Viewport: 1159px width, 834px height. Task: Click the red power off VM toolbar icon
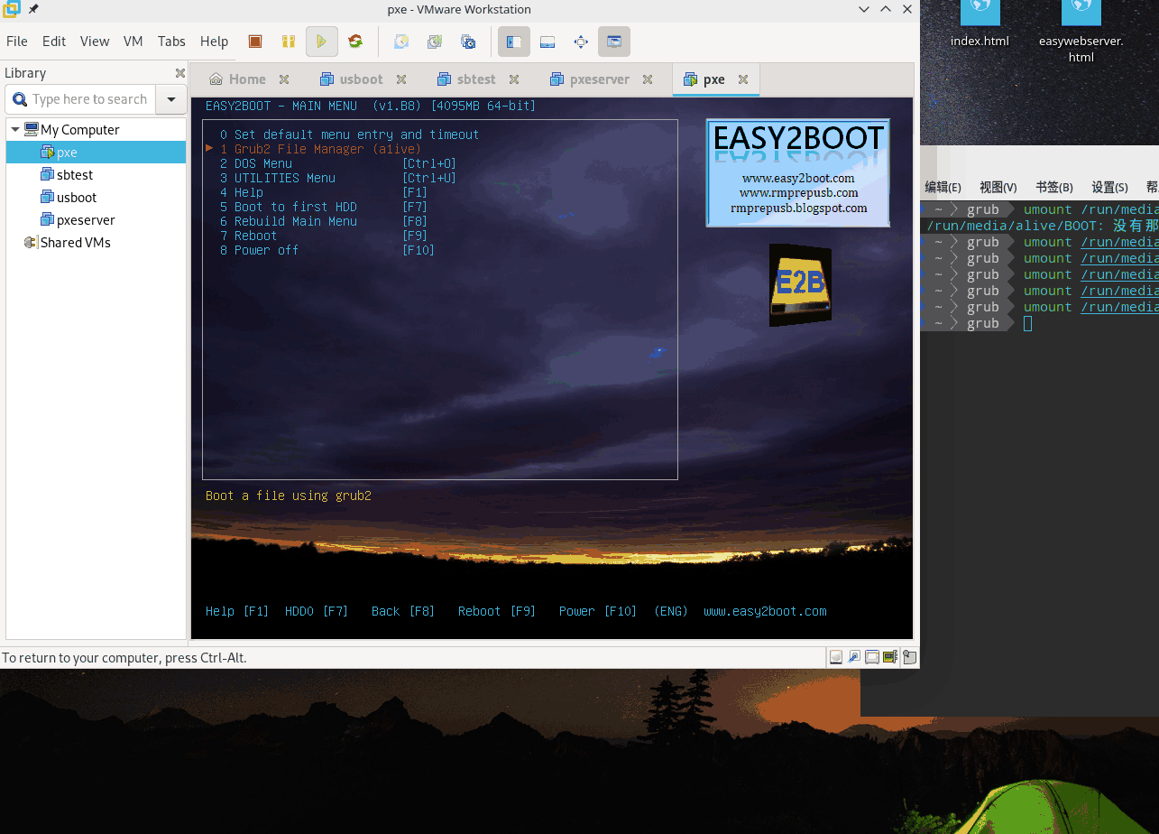pyautogui.click(x=255, y=42)
